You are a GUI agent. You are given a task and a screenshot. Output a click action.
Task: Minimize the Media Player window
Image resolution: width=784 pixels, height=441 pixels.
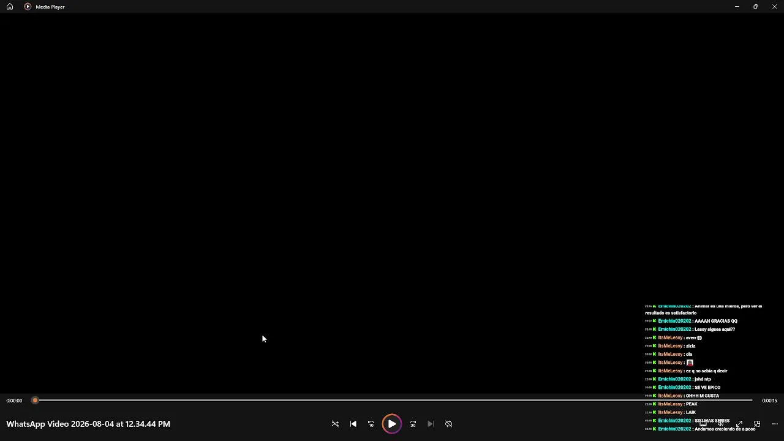click(737, 7)
